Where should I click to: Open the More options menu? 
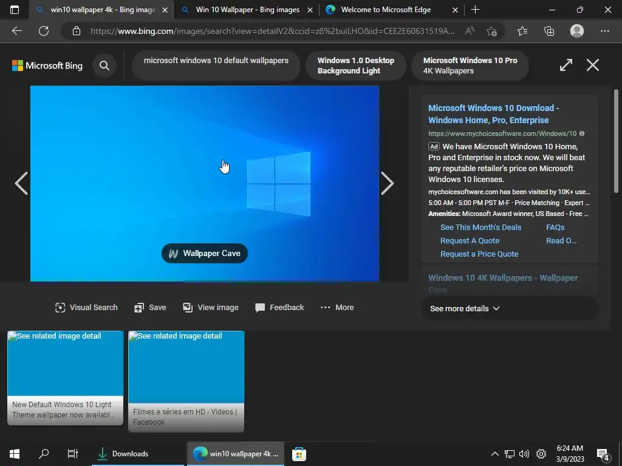click(337, 308)
